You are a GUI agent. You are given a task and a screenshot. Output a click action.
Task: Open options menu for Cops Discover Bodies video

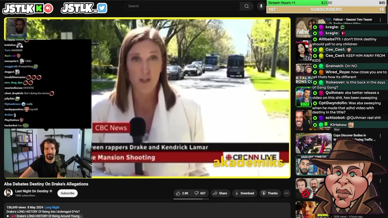click(x=380, y=136)
